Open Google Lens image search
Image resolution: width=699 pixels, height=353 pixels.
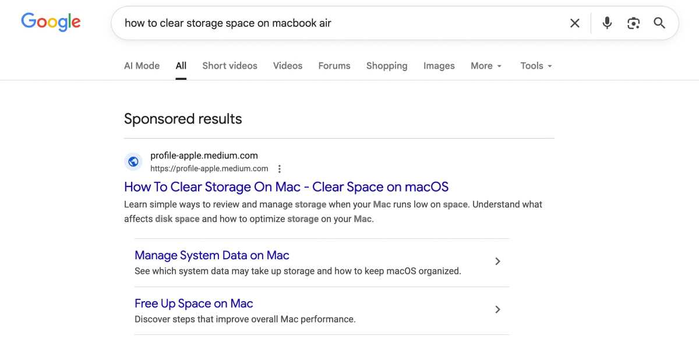(633, 23)
